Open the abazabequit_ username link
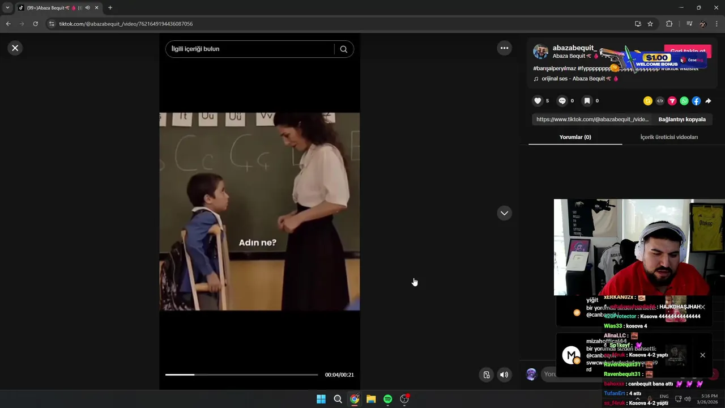This screenshot has width=725, height=408. coord(575,48)
